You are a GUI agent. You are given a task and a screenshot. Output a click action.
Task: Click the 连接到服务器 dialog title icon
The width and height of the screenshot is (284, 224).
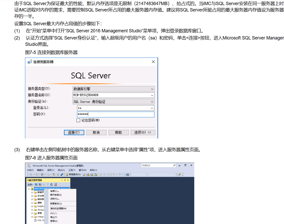pos(30,62)
